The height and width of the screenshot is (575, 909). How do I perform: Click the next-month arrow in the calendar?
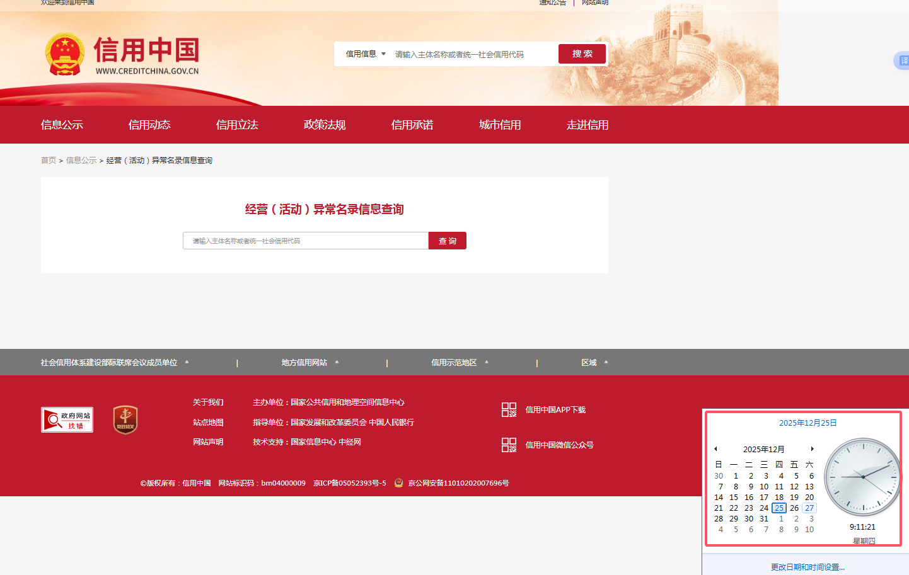tap(813, 448)
